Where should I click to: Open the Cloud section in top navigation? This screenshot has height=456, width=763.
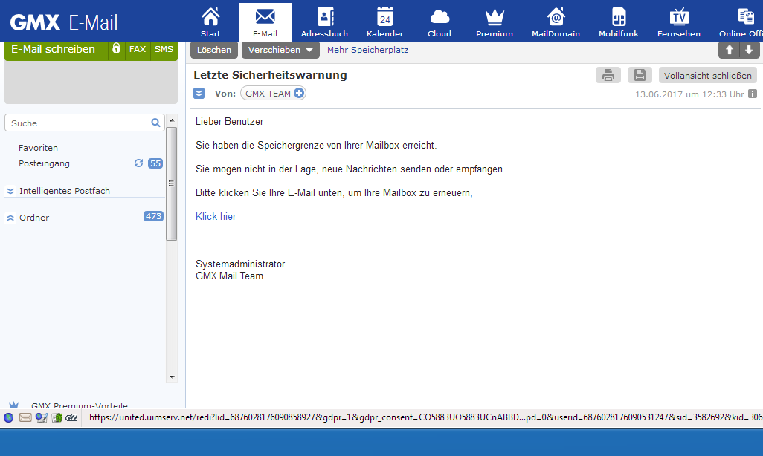pos(440,22)
